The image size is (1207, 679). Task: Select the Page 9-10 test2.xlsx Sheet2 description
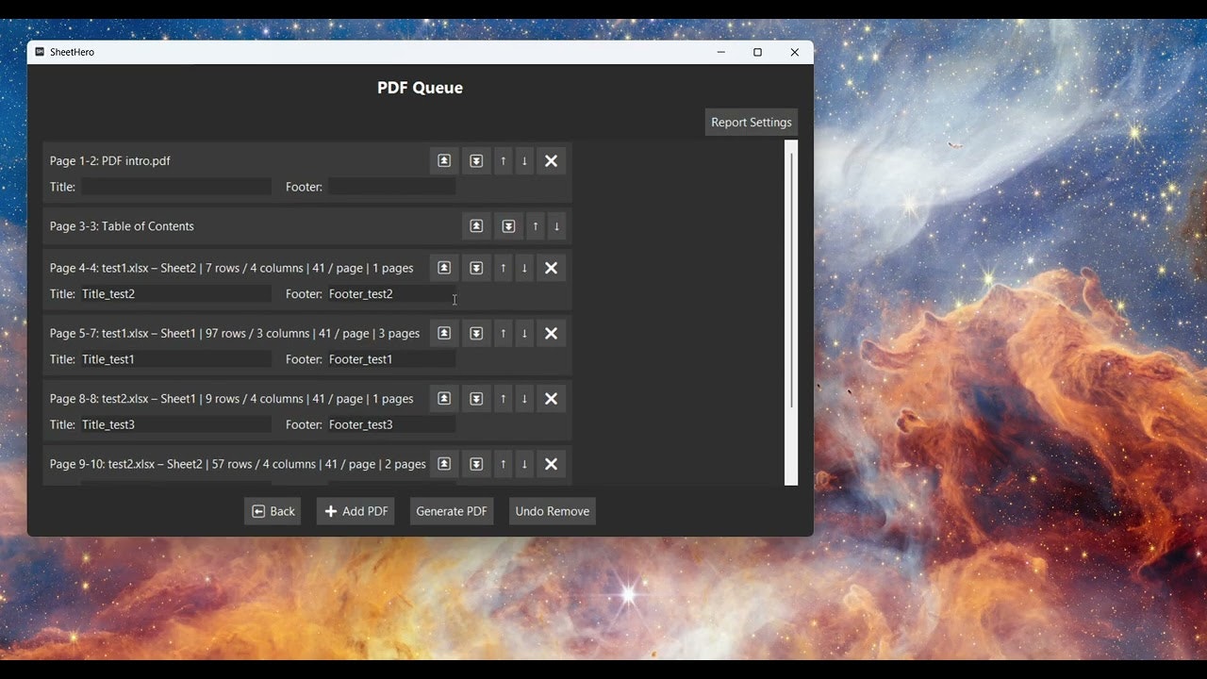(238, 464)
